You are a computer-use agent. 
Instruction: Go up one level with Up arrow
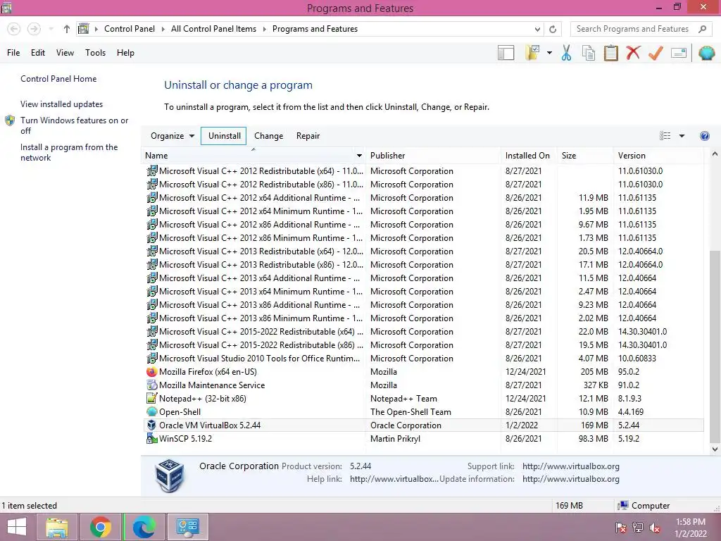click(x=67, y=29)
